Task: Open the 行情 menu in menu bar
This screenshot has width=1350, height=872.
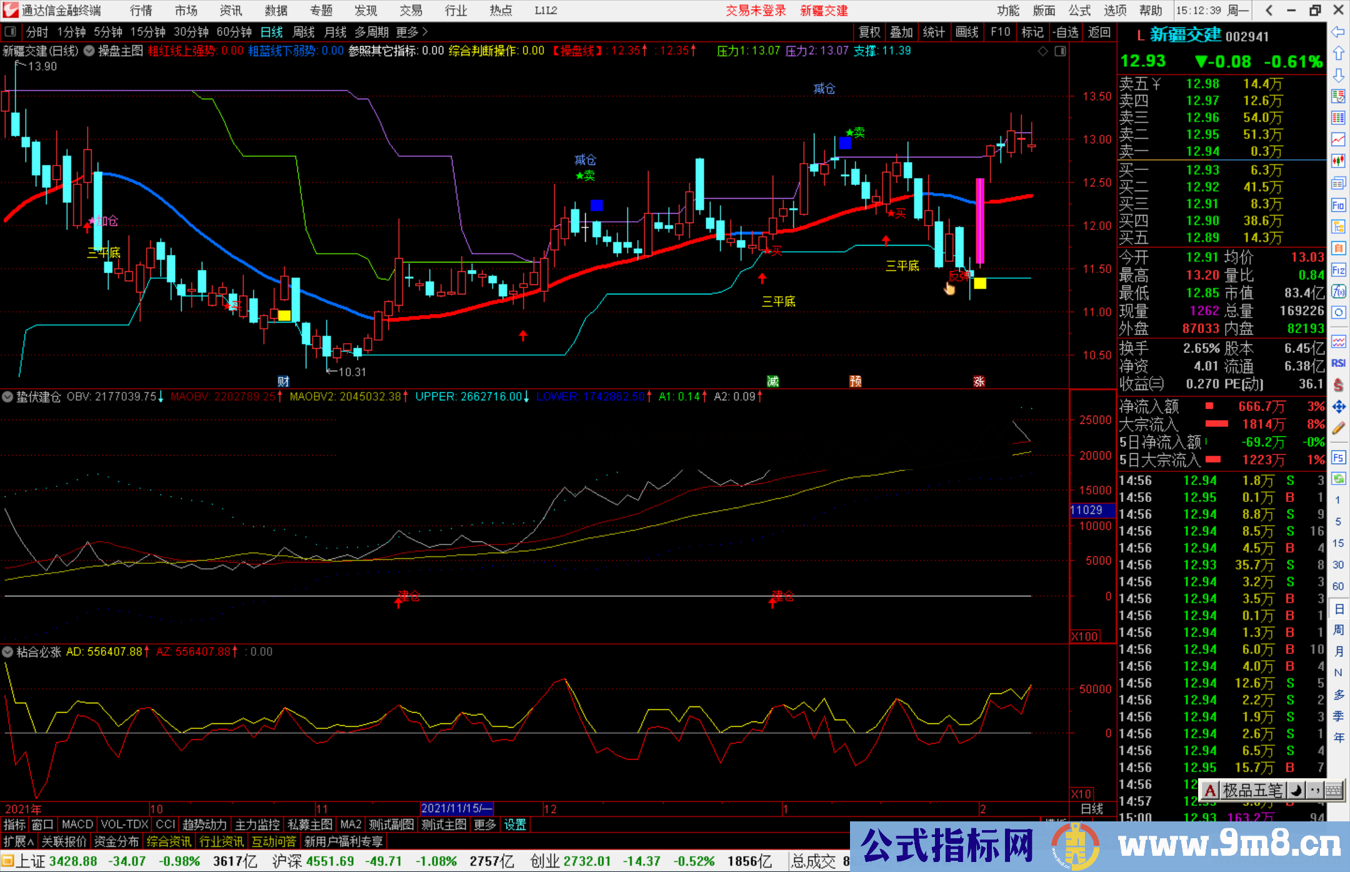Action: pyautogui.click(x=141, y=11)
